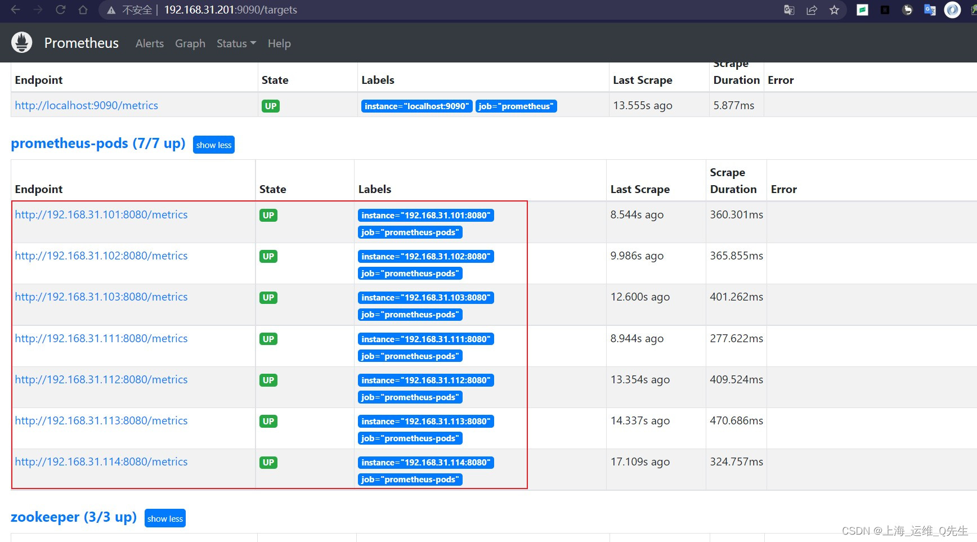The width and height of the screenshot is (977, 542).
Task: Click the Prometheus flame logo
Action: (x=22, y=43)
